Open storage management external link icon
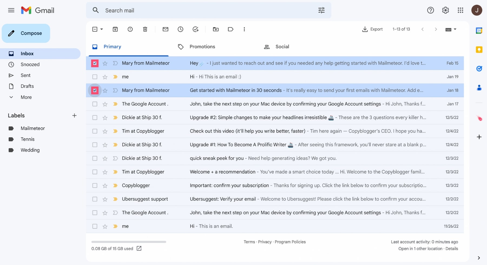This screenshot has height=265, width=487. (139, 248)
